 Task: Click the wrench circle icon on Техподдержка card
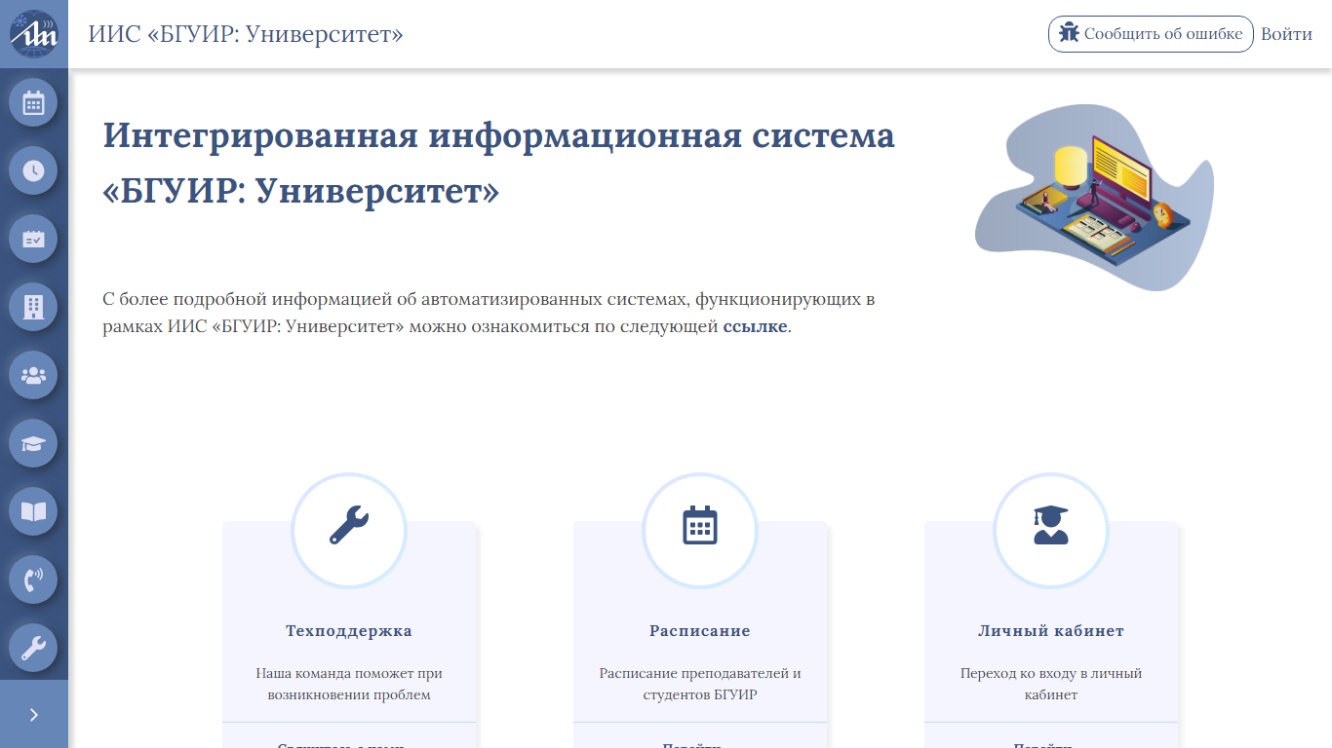tap(349, 530)
